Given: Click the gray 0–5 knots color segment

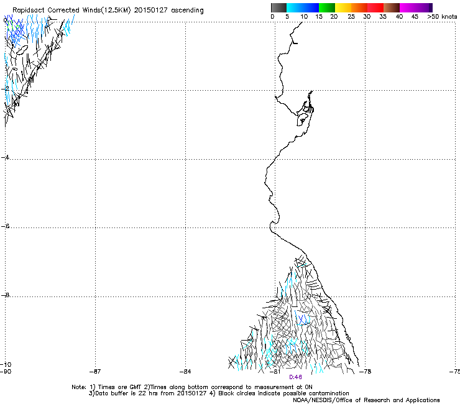Looking at the screenshot, I should [x=278, y=7].
